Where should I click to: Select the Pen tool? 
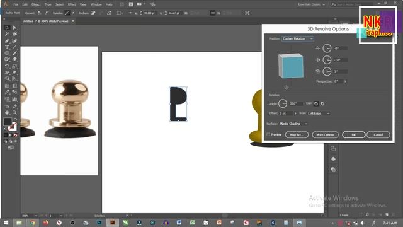(x=7, y=40)
